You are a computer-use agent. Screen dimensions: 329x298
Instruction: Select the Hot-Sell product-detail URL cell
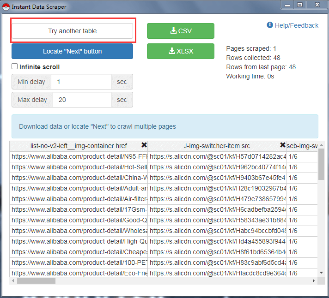(x=79, y=167)
